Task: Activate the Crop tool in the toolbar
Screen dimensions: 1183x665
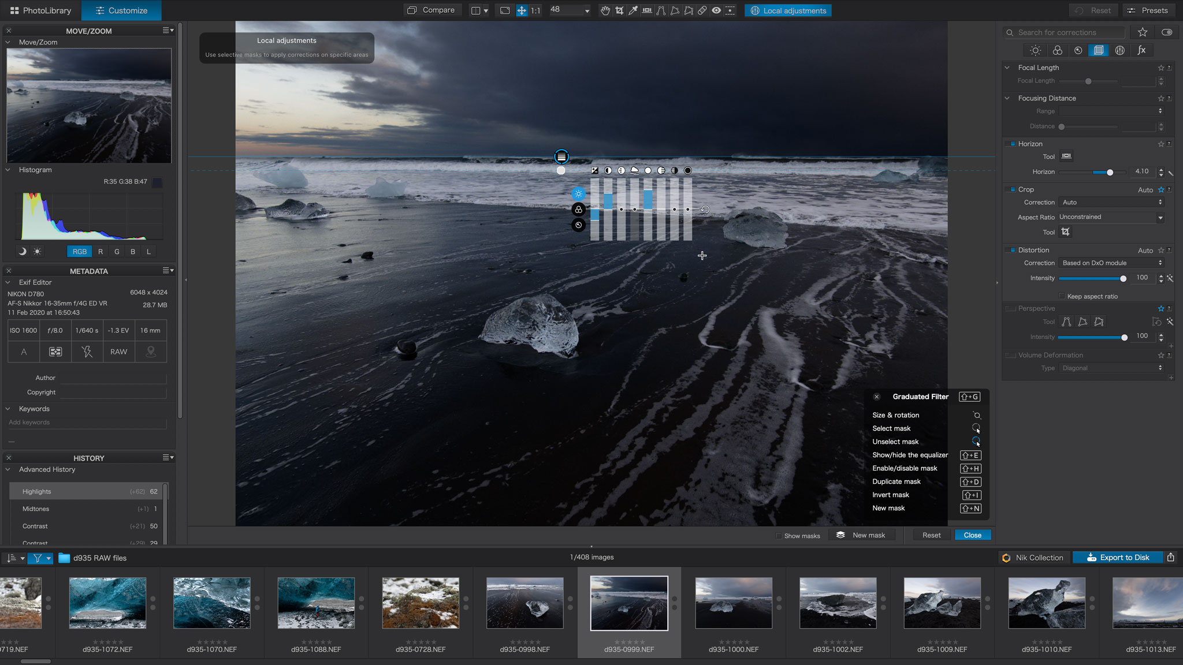Action: click(619, 10)
